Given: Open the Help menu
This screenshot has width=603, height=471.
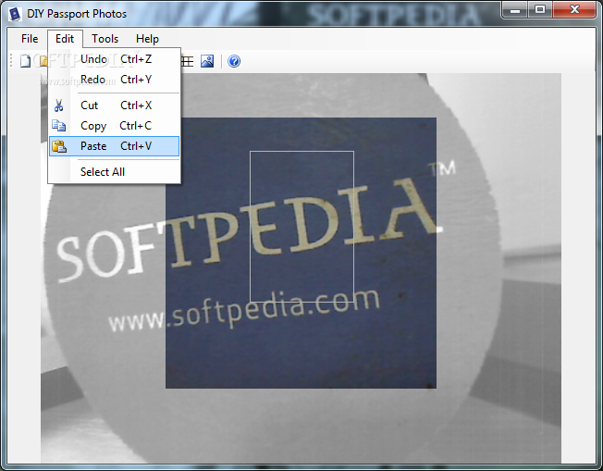Looking at the screenshot, I should [147, 39].
